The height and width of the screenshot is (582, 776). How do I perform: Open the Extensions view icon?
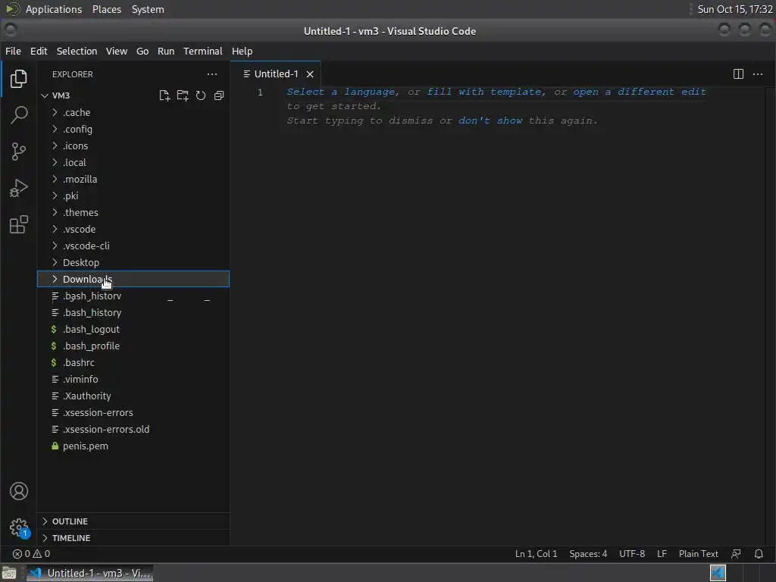19,224
